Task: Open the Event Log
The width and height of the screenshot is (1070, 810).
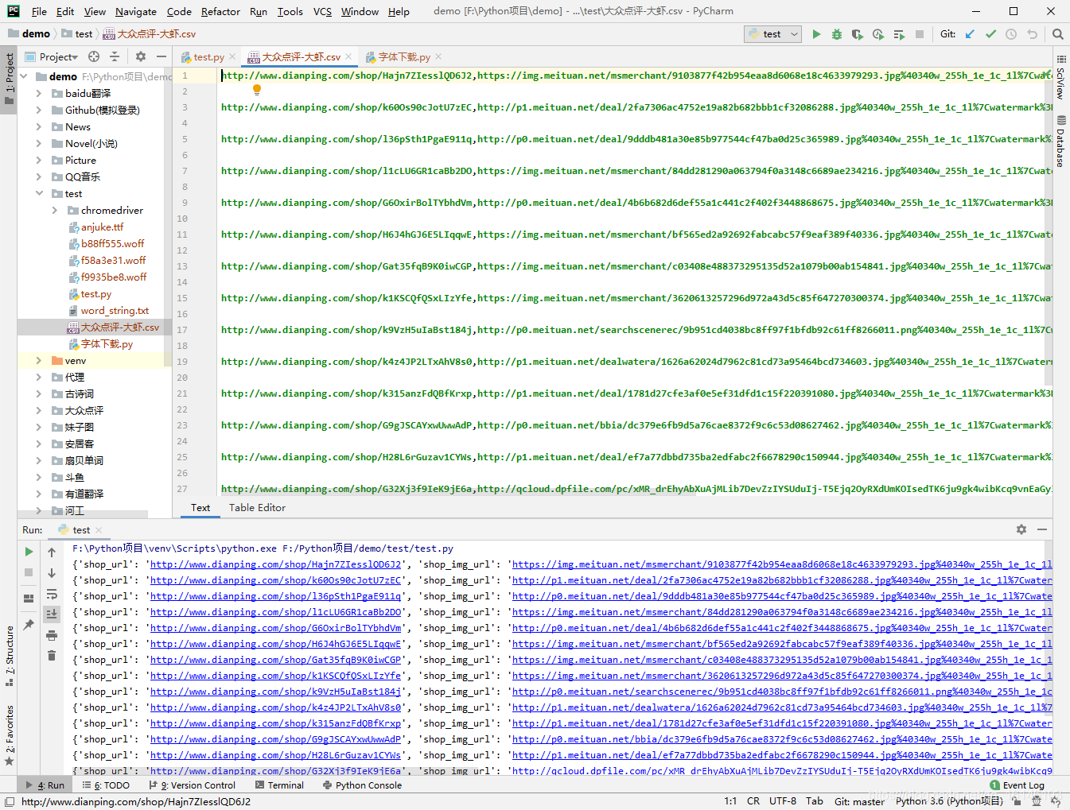Action: pos(1017,785)
